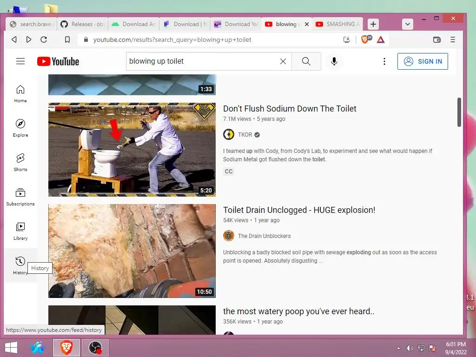Screen dimensions: 476x357
Task: Open the Windows Start menu
Action: click(11, 348)
